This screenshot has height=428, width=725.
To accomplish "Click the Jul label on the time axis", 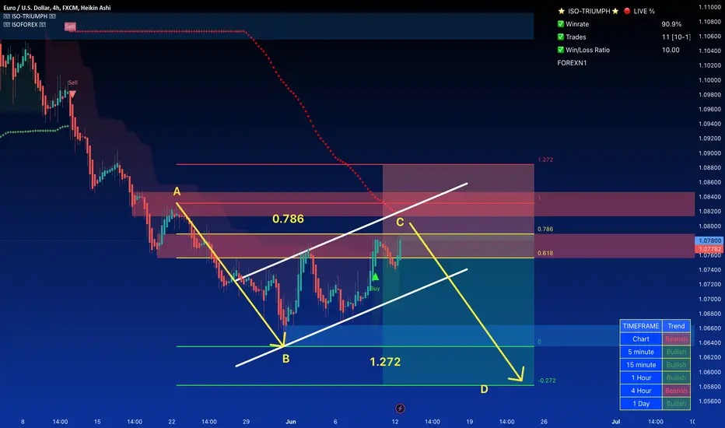I will point(616,422).
